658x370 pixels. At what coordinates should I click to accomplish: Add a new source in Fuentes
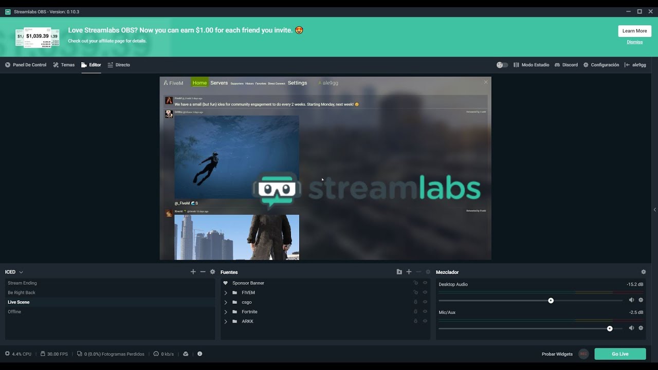pyautogui.click(x=409, y=272)
